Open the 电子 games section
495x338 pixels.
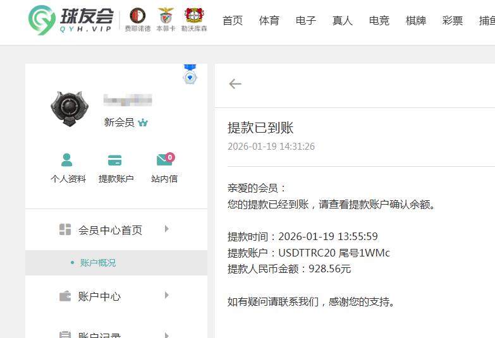click(306, 20)
